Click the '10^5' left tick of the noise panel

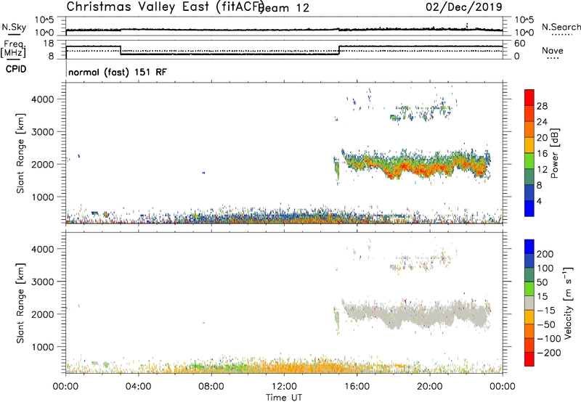(x=44, y=20)
